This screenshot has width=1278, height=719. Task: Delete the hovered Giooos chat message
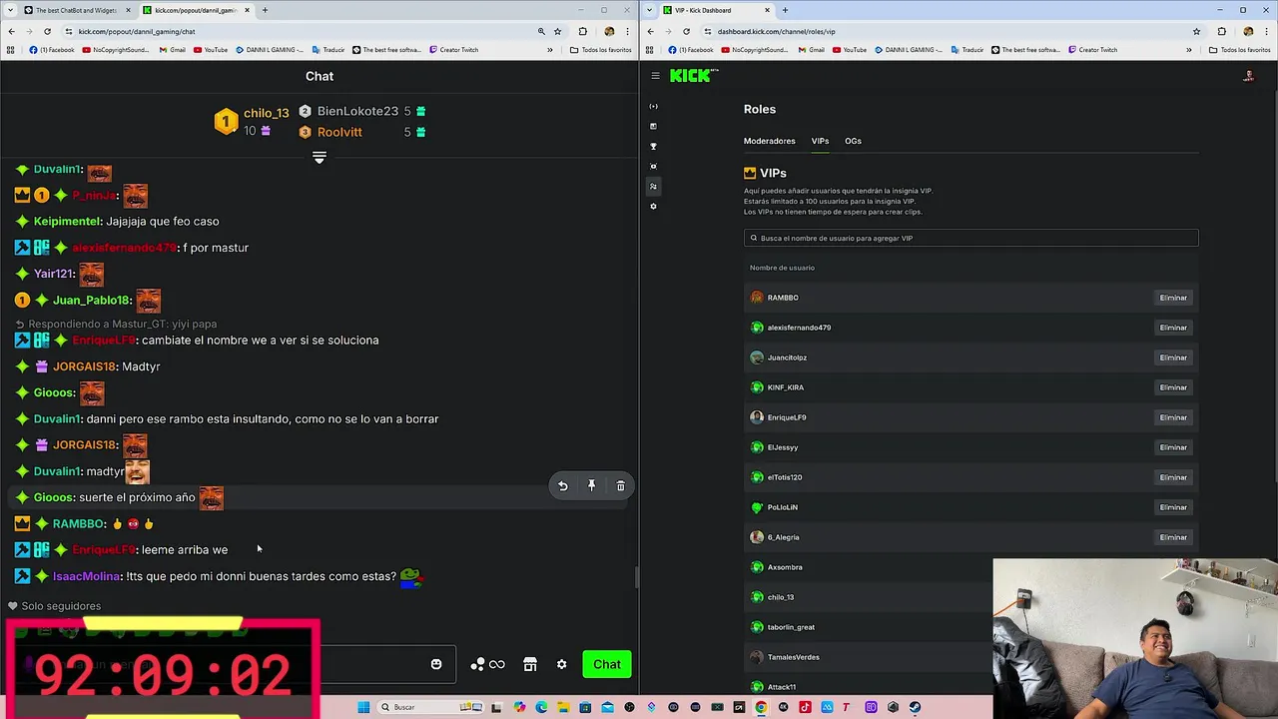tap(620, 485)
